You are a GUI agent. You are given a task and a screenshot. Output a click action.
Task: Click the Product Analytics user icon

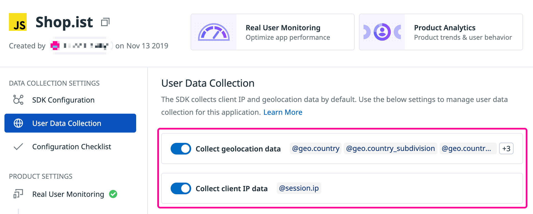pyautogui.click(x=382, y=32)
